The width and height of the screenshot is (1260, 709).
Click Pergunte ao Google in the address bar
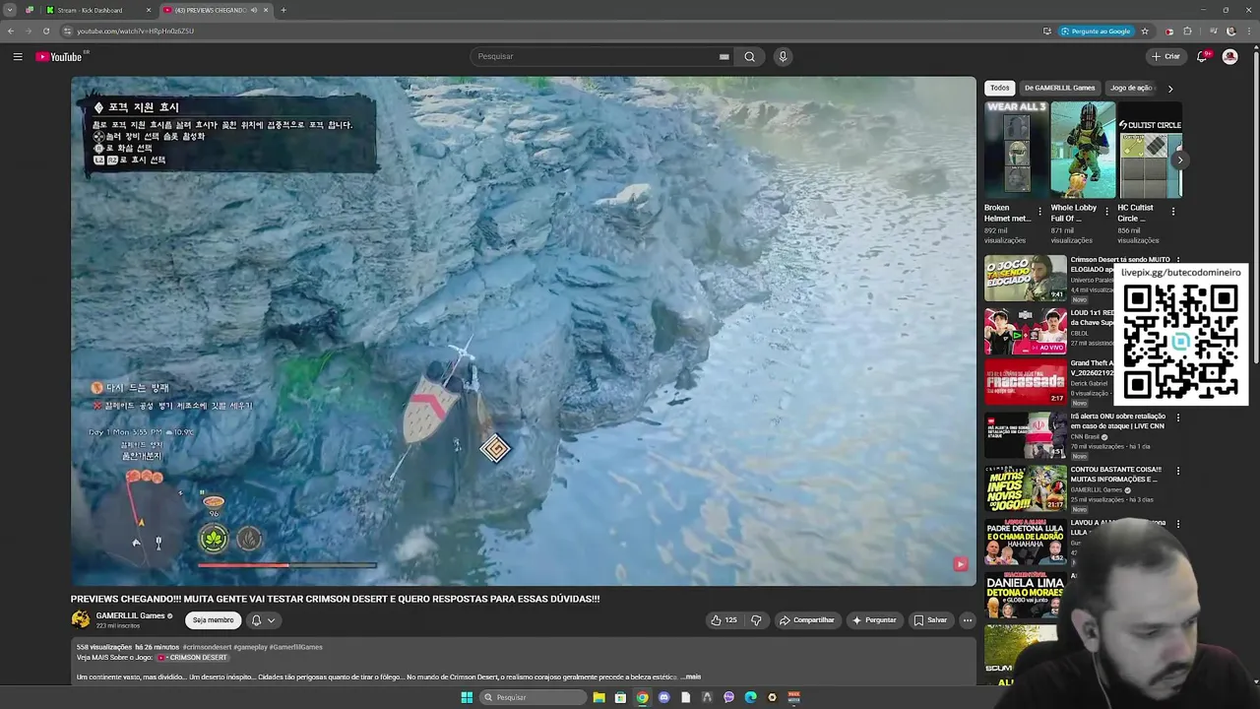pos(1095,31)
